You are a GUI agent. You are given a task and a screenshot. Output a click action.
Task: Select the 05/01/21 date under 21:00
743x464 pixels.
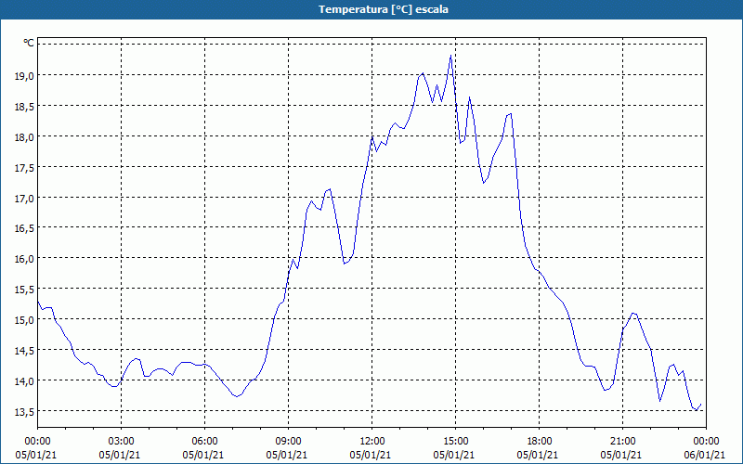(621, 455)
